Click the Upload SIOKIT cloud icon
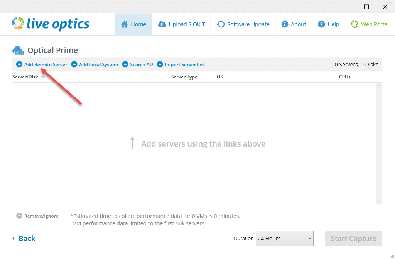The image size is (395, 259). [x=162, y=24]
